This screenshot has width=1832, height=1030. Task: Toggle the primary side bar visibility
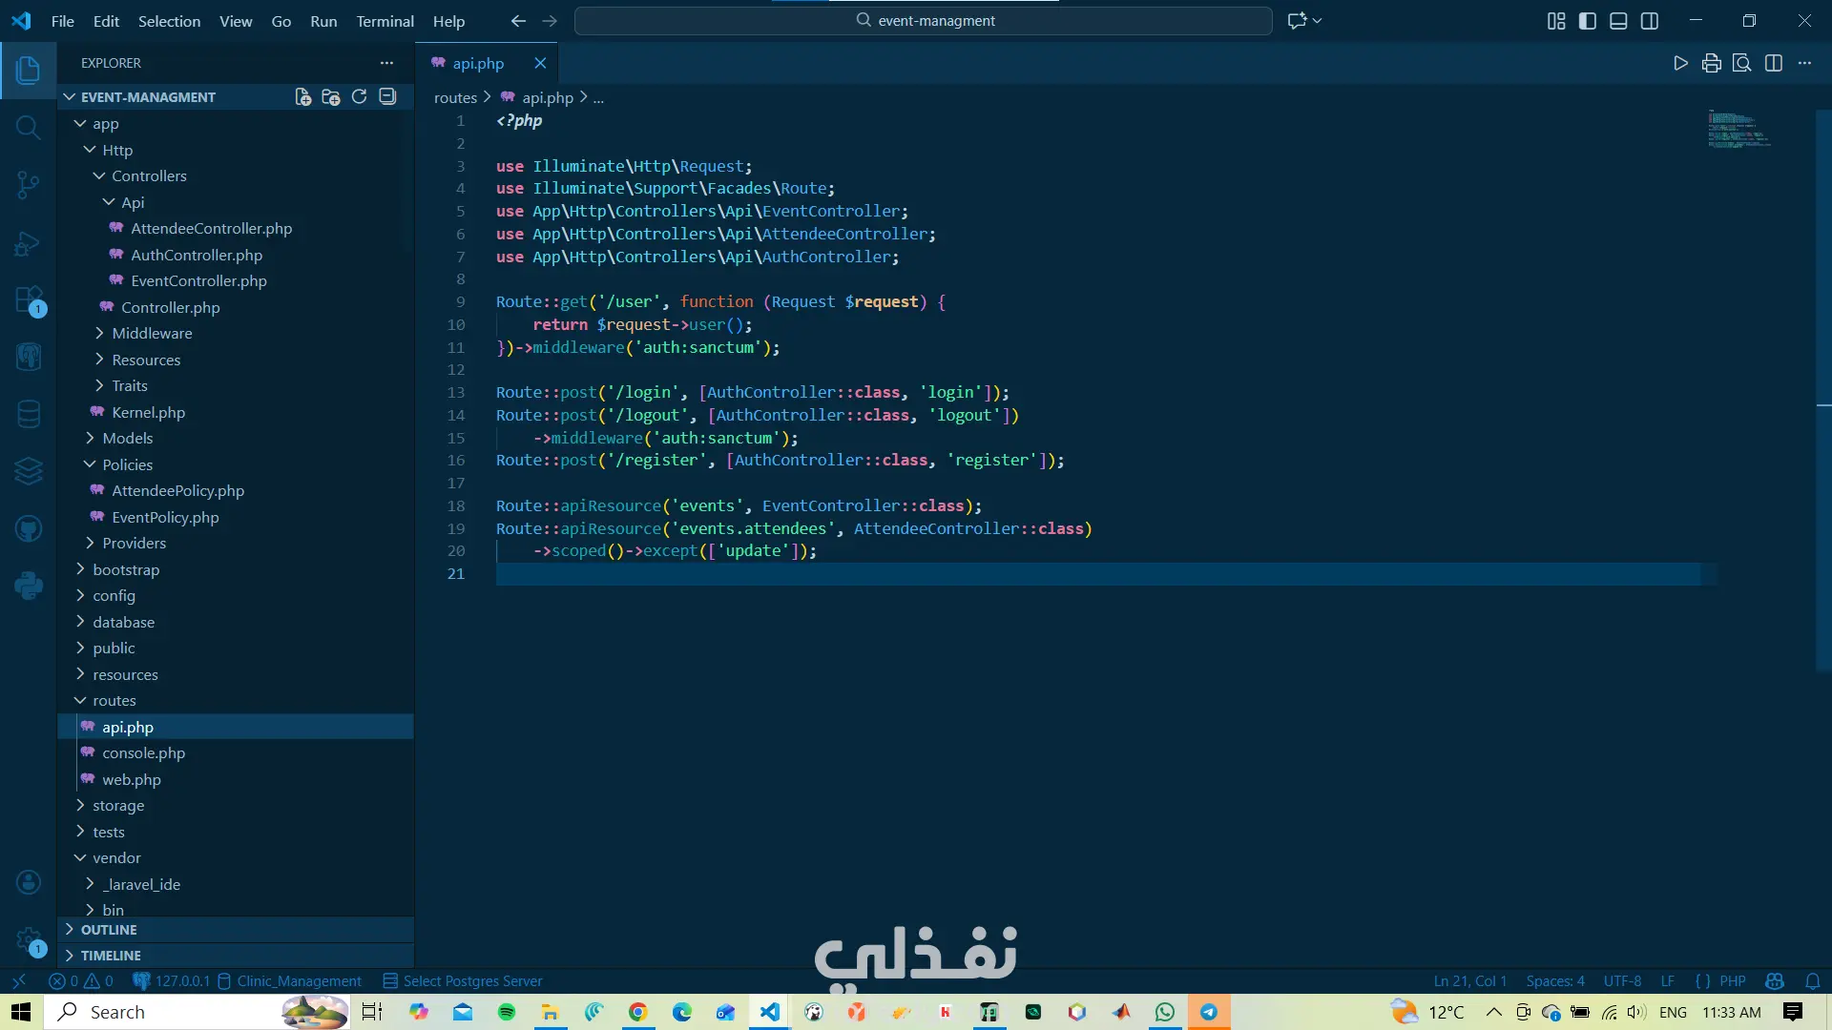click(1588, 21)
